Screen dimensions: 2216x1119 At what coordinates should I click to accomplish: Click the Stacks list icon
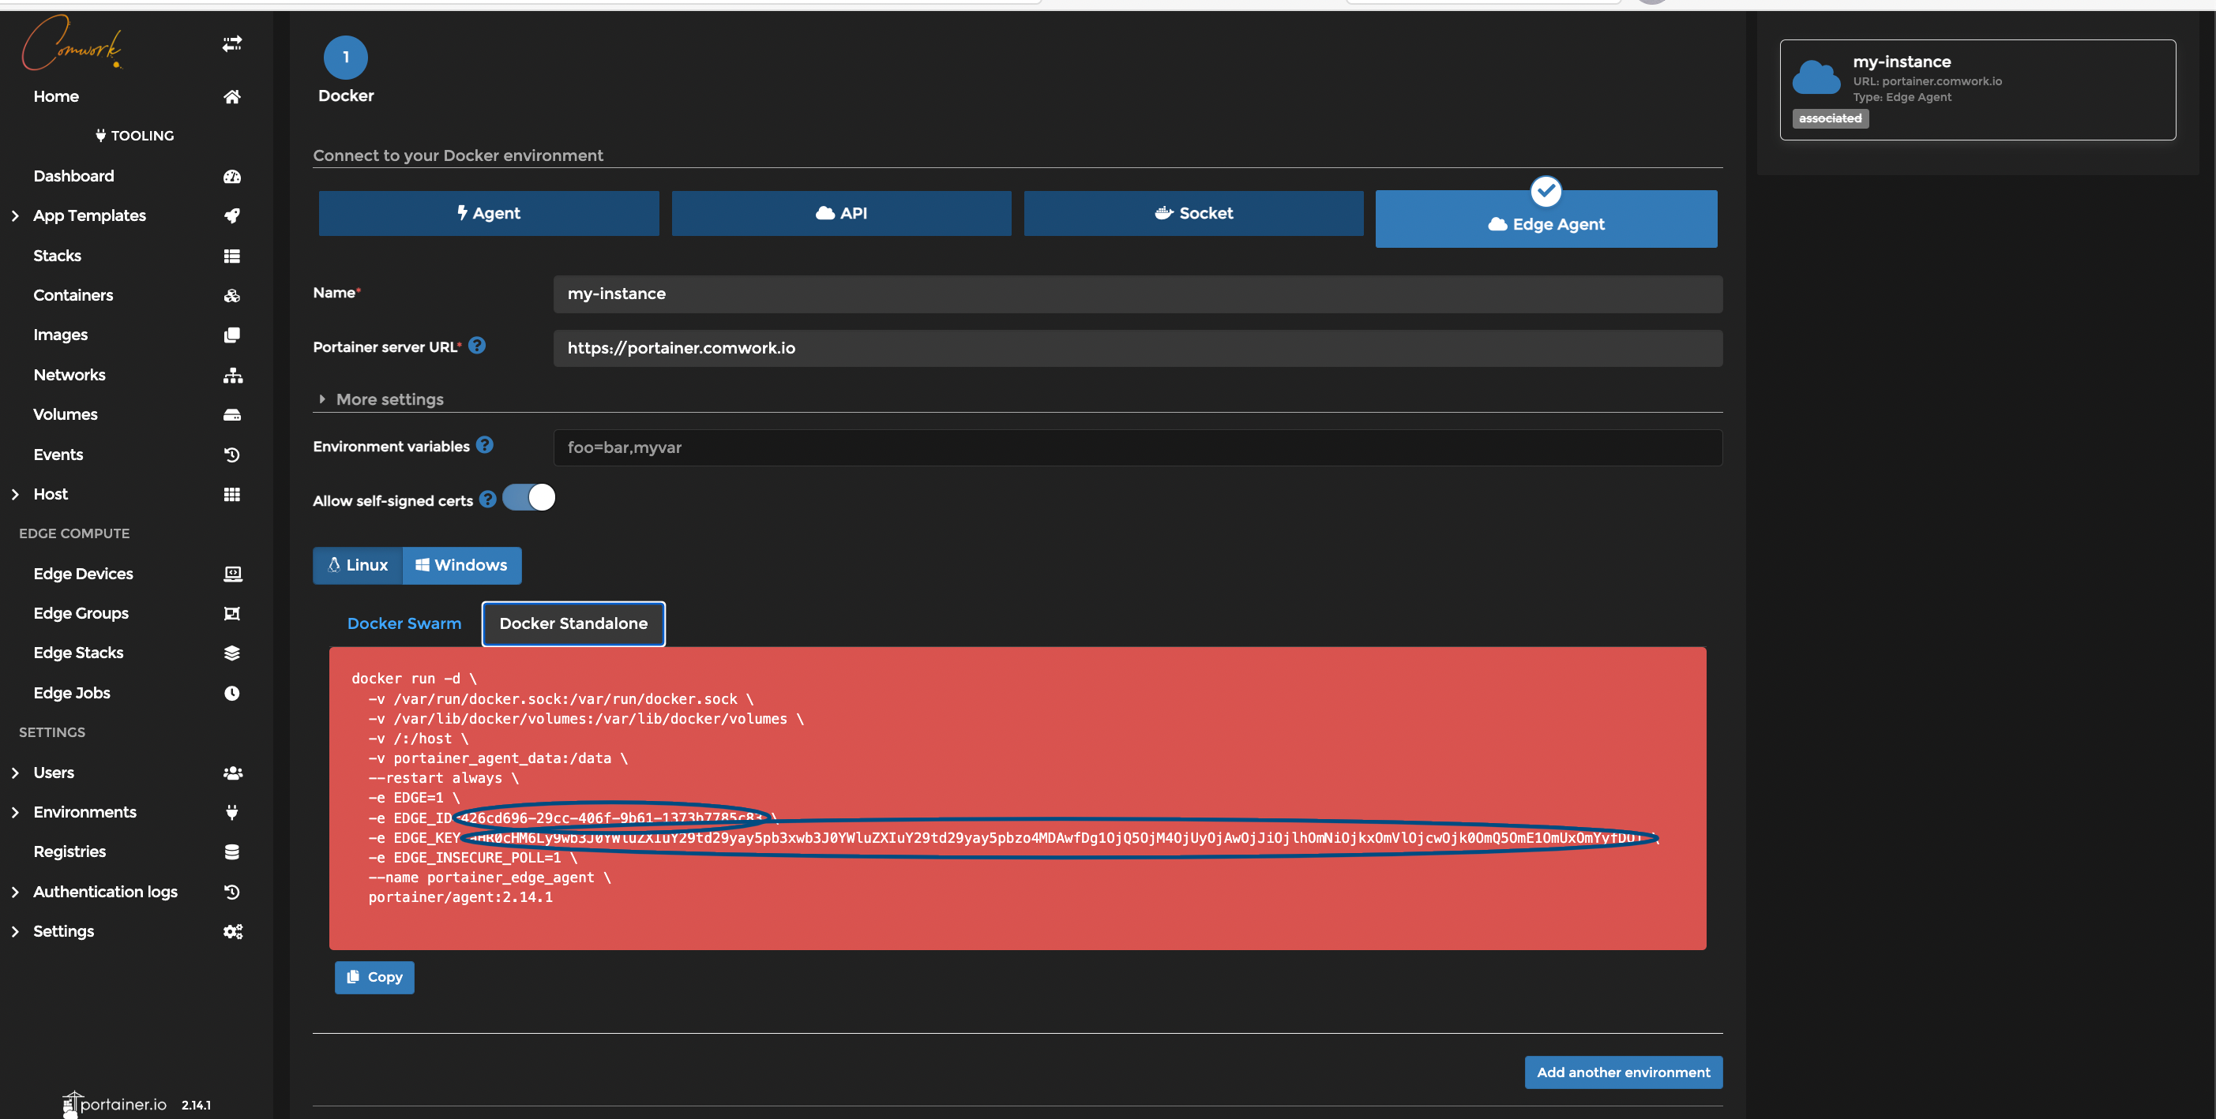pos(232,256)
